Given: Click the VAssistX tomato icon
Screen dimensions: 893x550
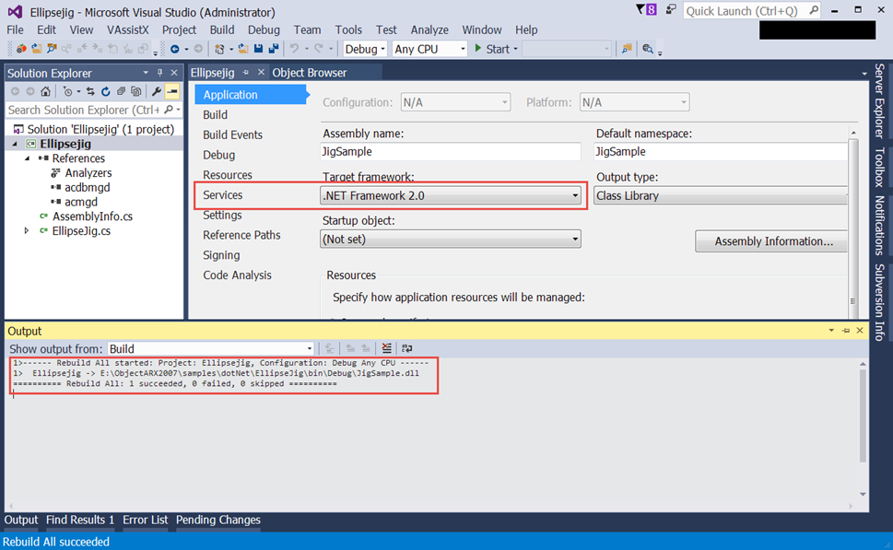Looking at the screenshot, I should pos(21,49).
